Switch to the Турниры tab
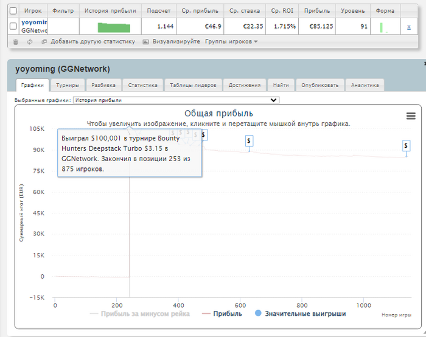Screen dimensions: 426x337 68,85
